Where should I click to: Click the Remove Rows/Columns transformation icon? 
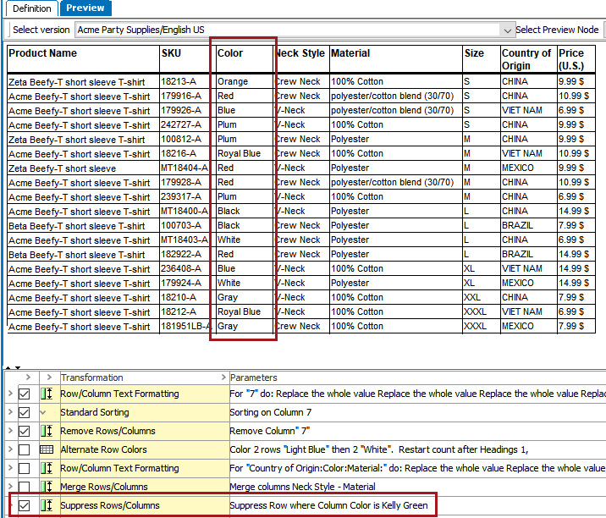[x=47, y=432]
